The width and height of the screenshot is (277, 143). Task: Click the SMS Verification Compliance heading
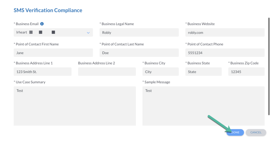coord(48,10)
